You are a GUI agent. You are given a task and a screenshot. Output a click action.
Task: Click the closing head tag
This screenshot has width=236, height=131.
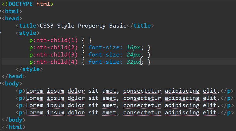click(x=14, y=76)
